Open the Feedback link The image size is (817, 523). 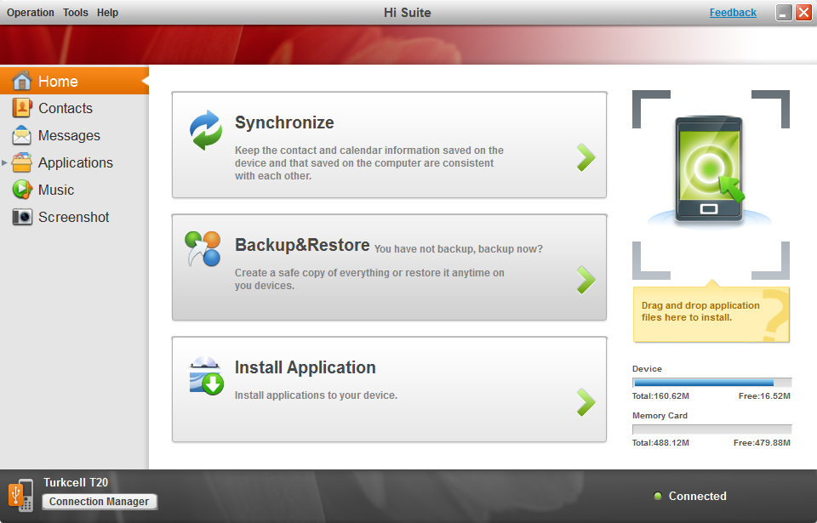pyautogui.click(x=733, y=13)
